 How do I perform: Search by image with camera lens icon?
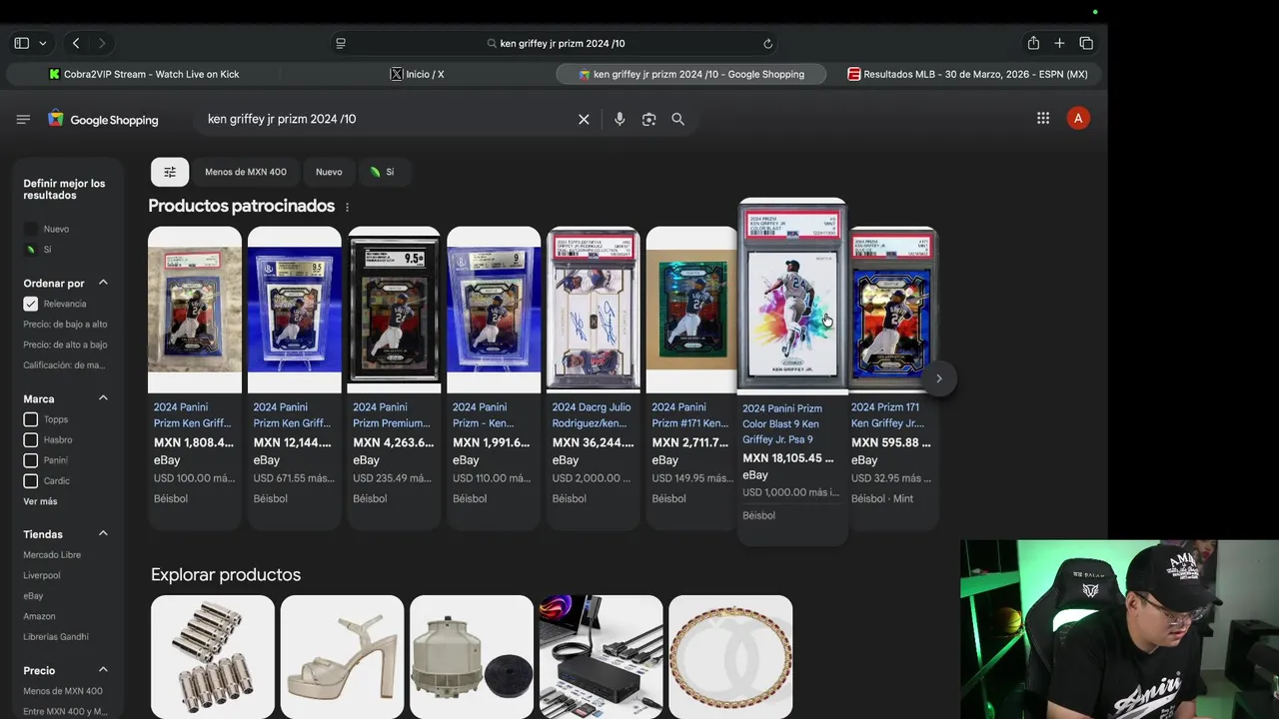pos(648,119)
